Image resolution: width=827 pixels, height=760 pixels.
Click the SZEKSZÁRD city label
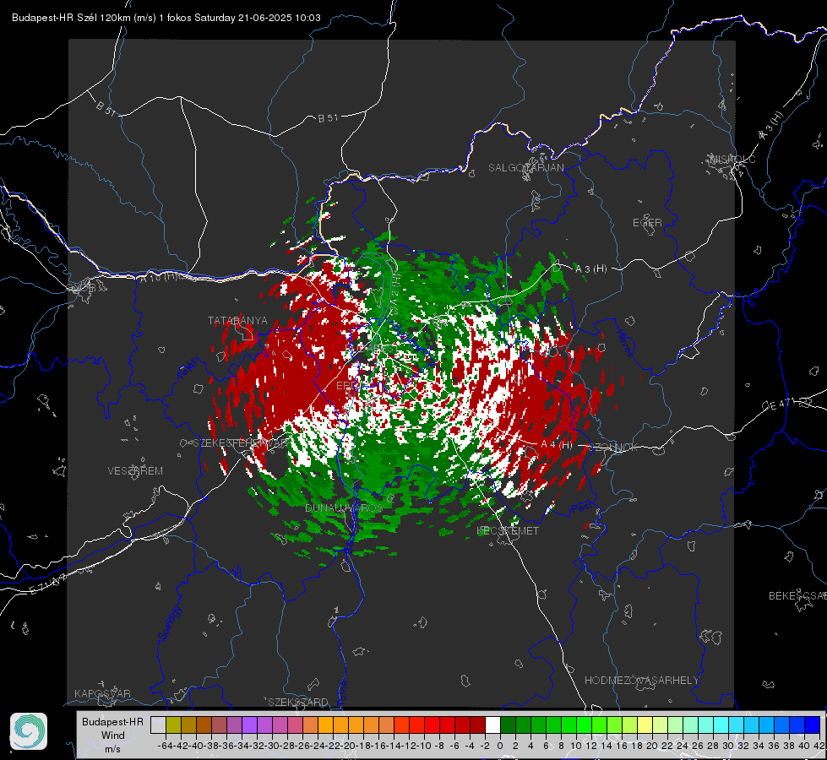298,702
